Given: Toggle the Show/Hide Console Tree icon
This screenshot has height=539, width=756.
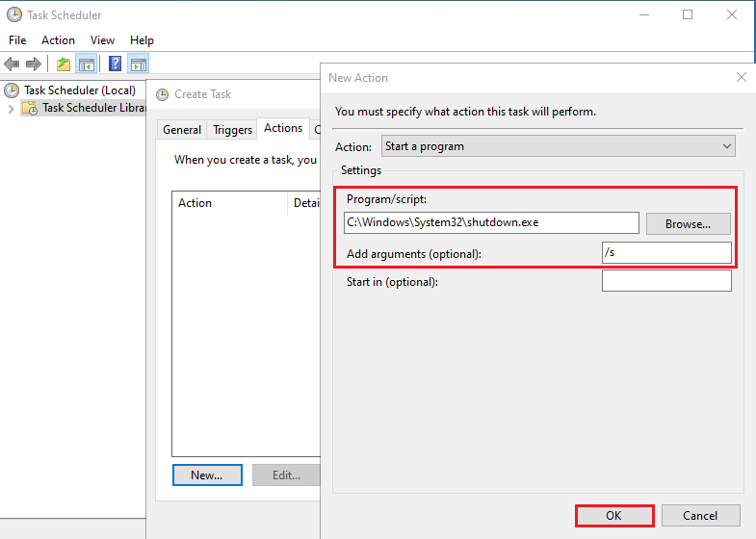Looking at the screenshot, I should tap(87, 64).
